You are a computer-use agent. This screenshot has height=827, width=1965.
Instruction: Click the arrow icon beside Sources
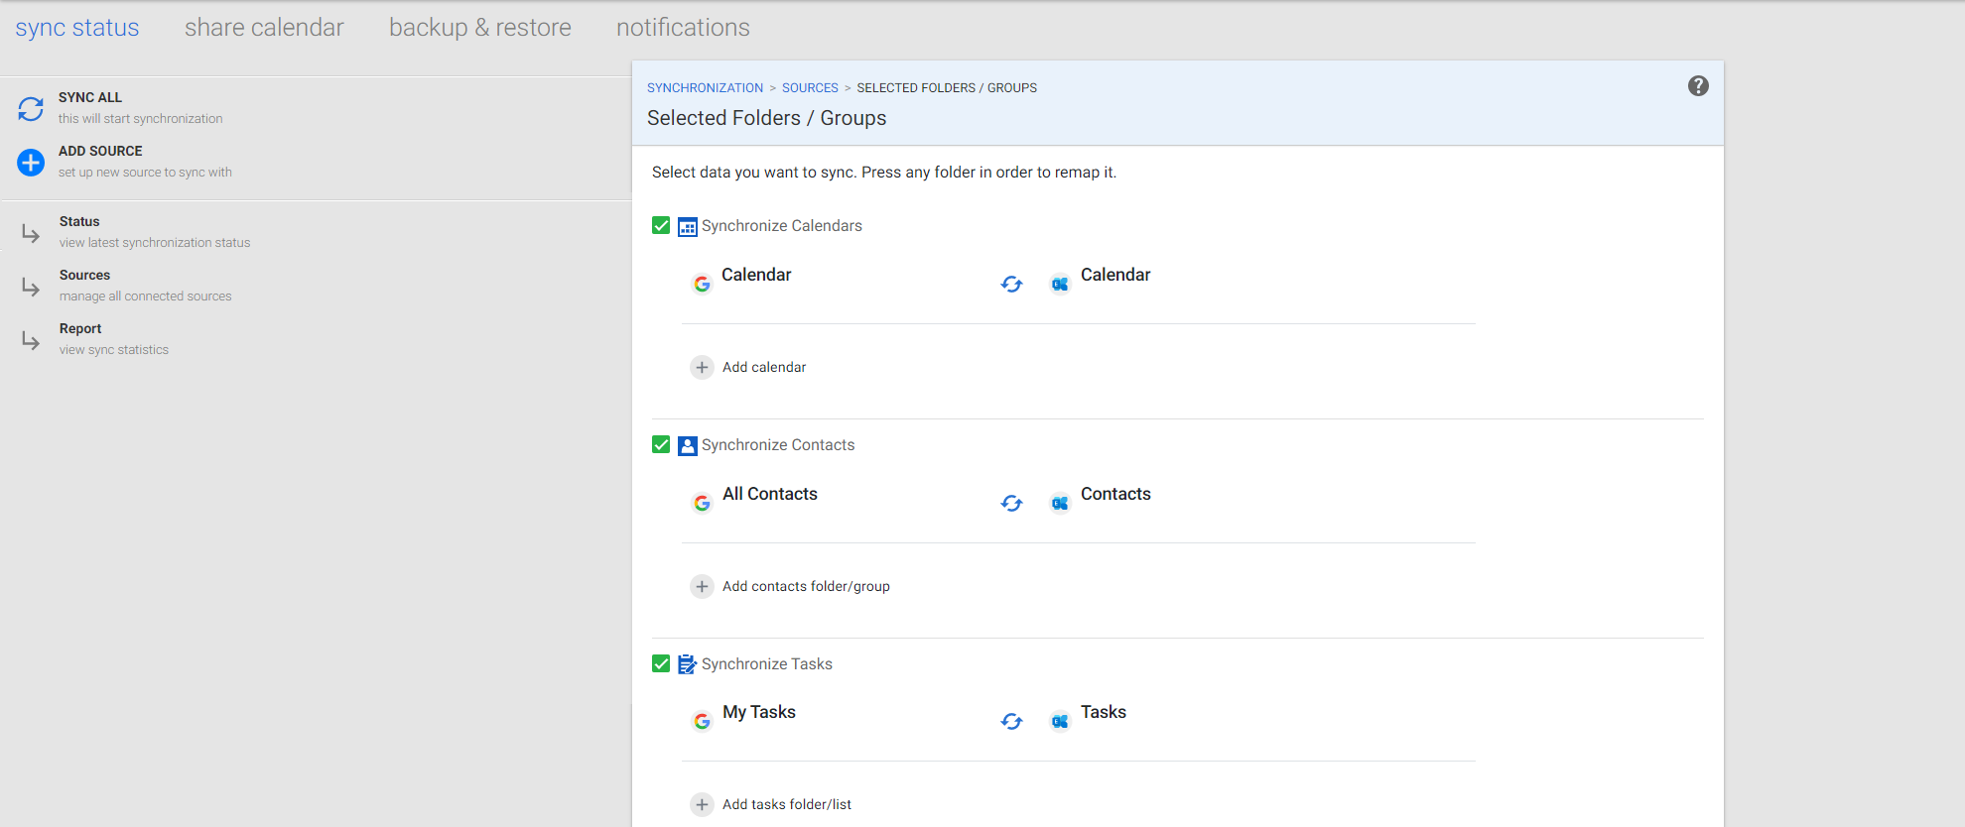(31, 288)
